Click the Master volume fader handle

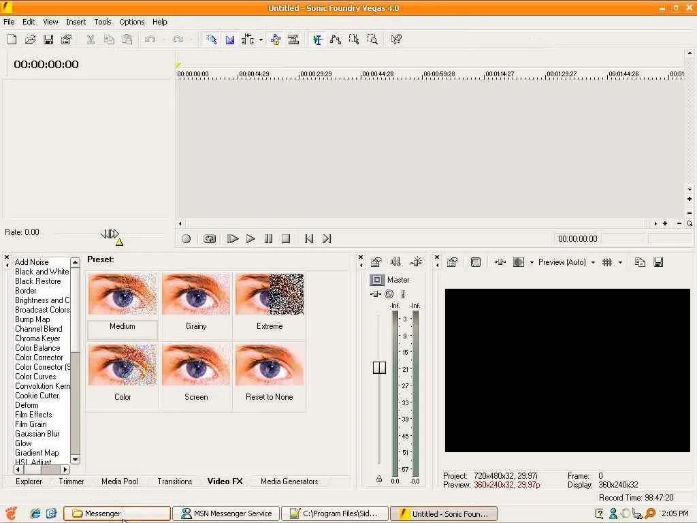[379, 368]
